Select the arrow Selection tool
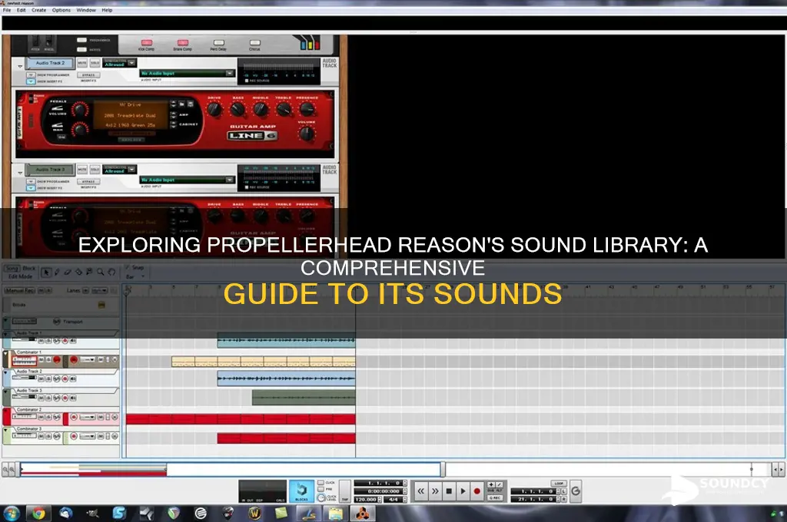This screenshot has width=787, height=522. pyautogui.click(x=46, y=273)
